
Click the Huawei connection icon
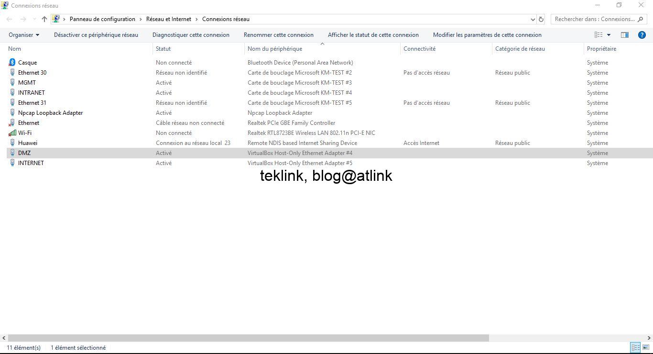(12, 143)
